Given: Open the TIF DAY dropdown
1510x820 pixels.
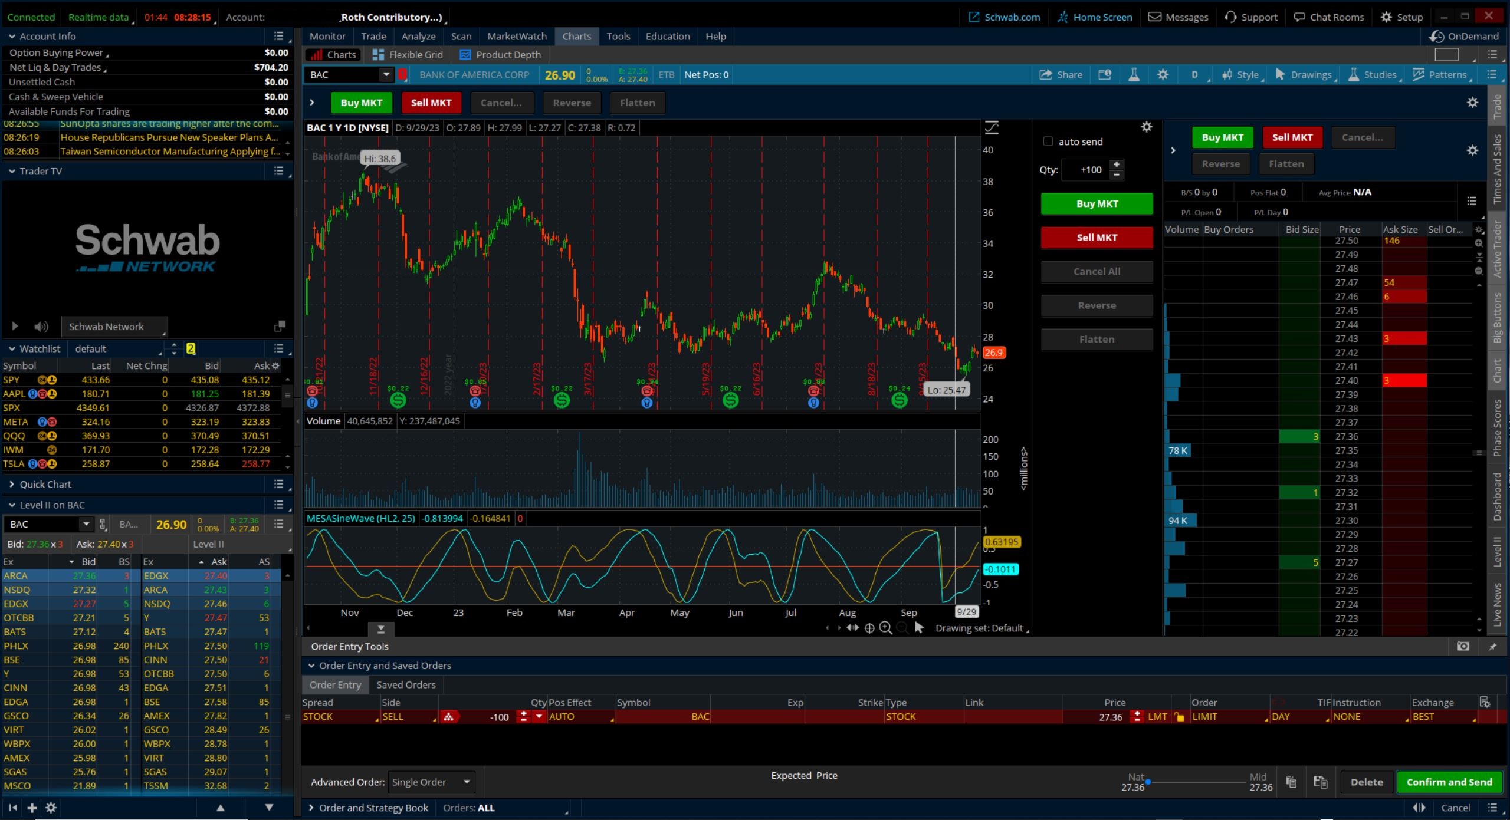Looking at the screenshot, I should [x=1301, y=717].
